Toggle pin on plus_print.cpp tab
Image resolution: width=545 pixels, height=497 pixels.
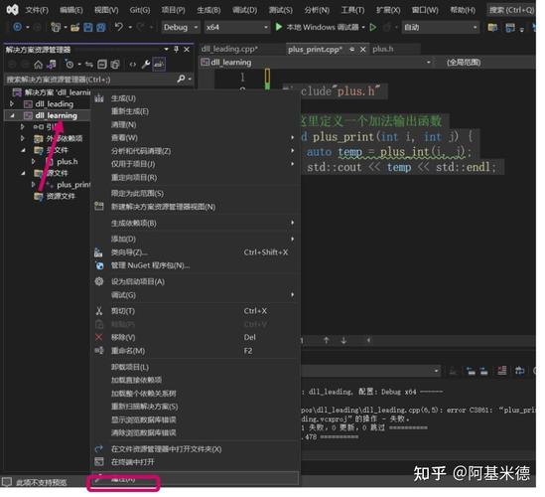pyautogui.click(x=351, y=50)
